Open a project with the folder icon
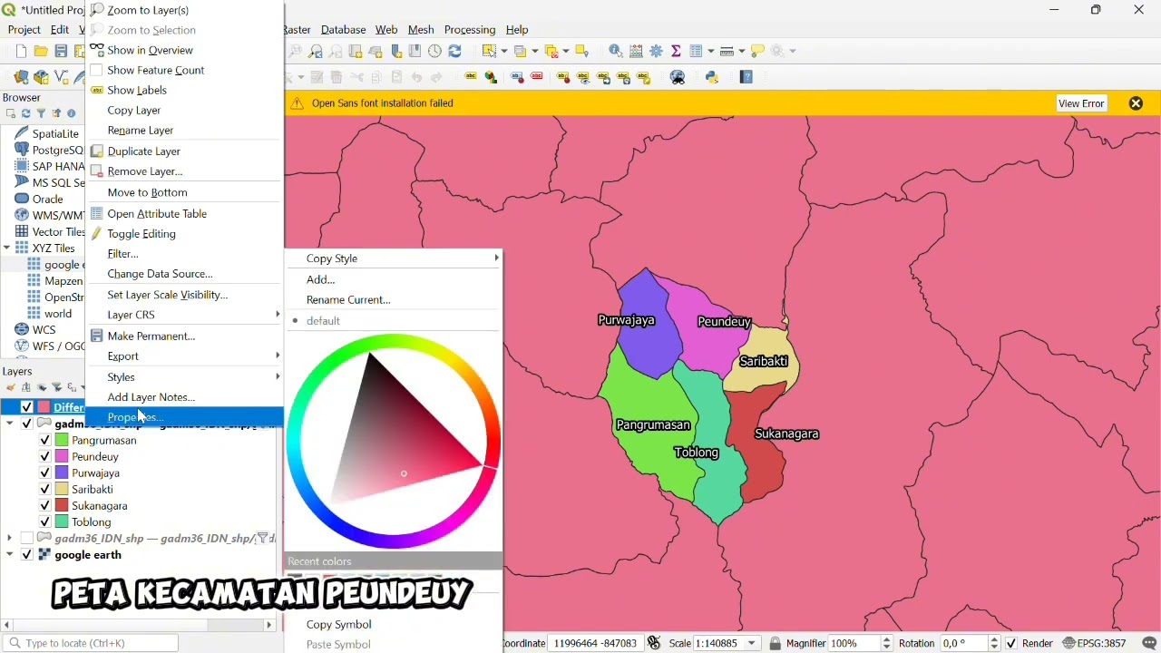The height and width of the screenshot is (653, 1161). pyautogui.click(x=41, y=52)
